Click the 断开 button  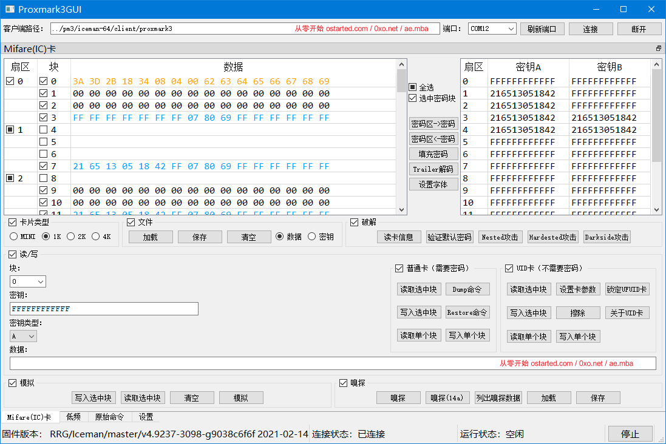[639, 29]
